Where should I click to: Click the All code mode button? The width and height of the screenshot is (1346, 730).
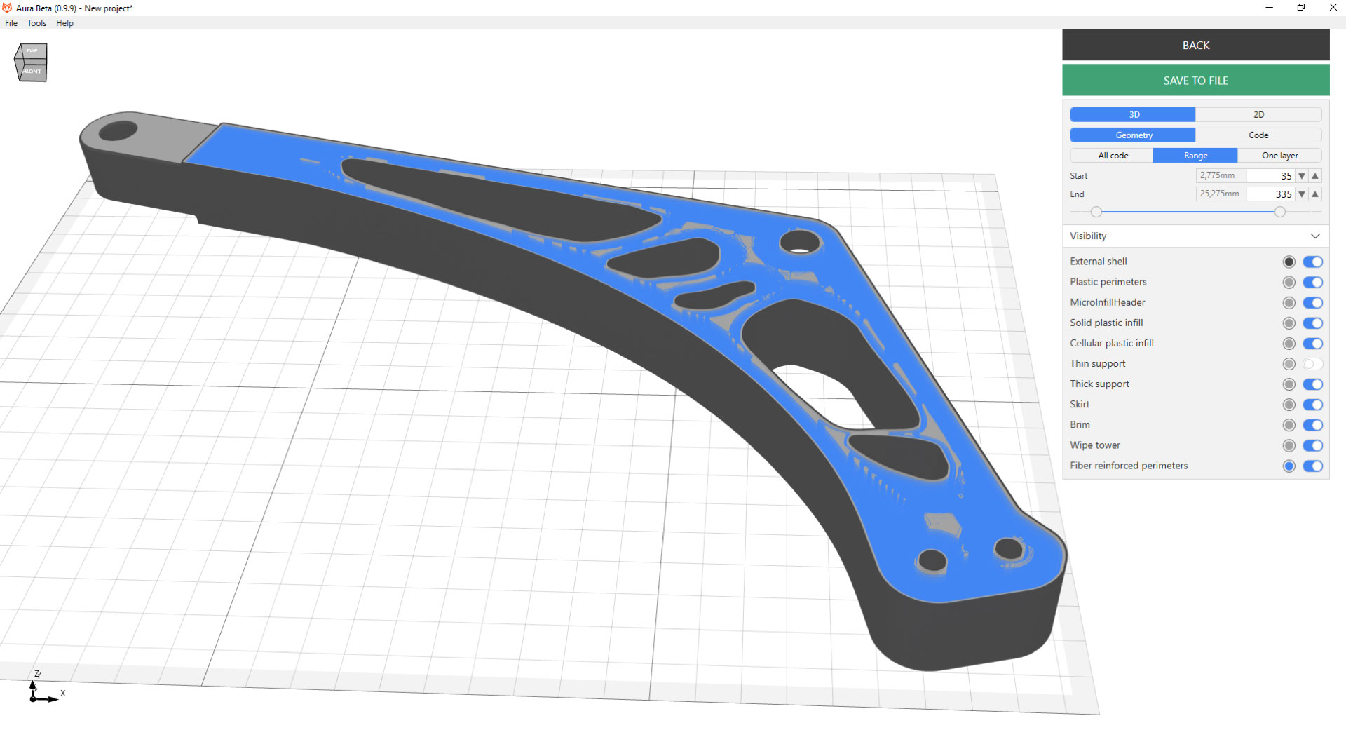[1112, 155]
